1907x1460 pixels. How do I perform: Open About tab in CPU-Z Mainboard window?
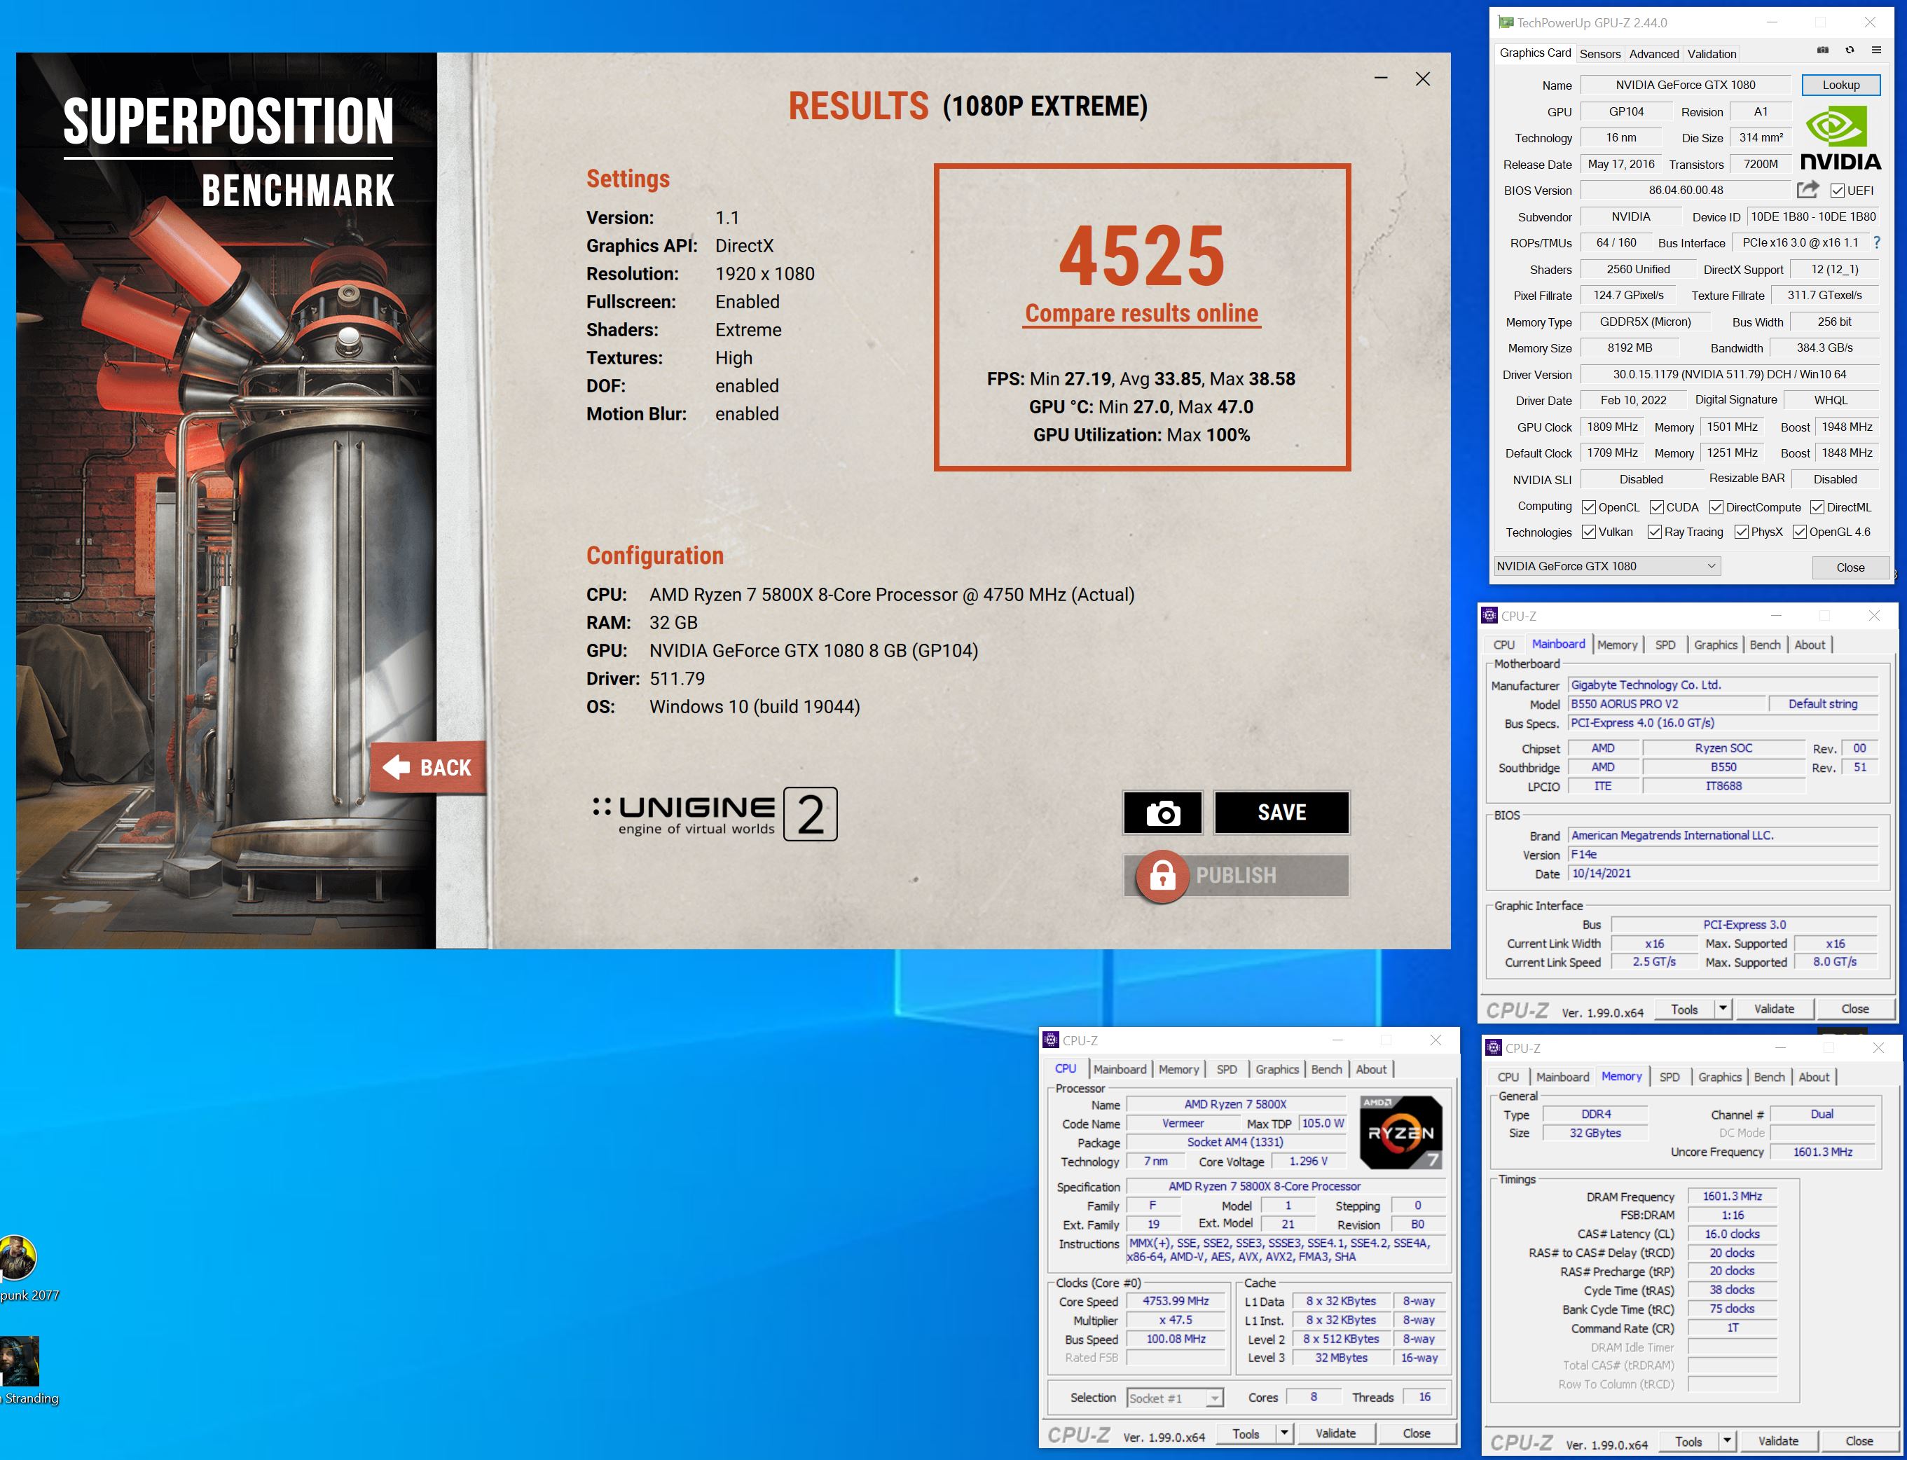point(1810,645)
